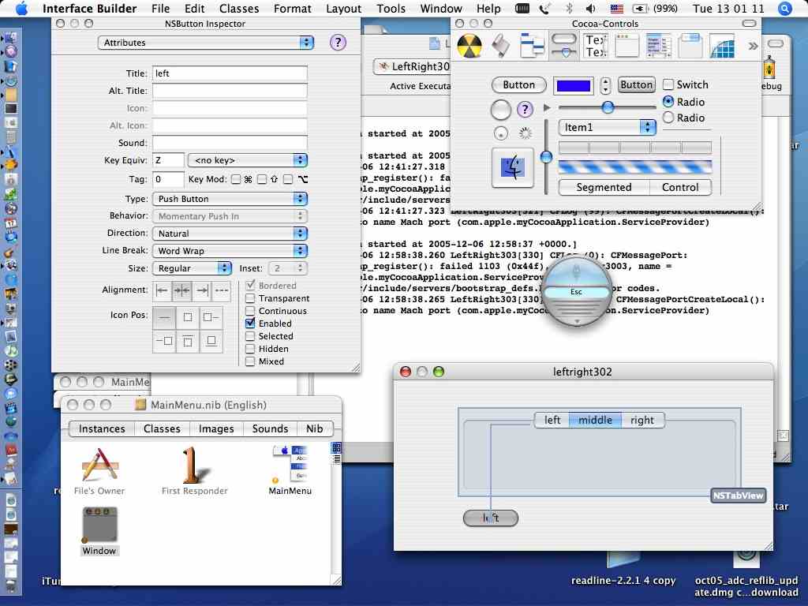The height and width of the screenshot is (606, 808).
Task: Click the blue color well
Action: click(x=573, y=85)
